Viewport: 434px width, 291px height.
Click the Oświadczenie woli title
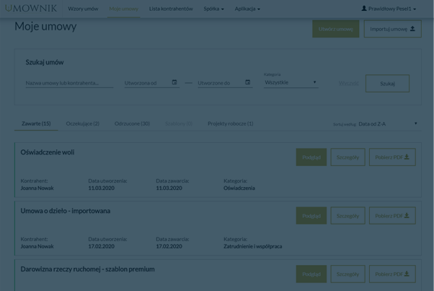click(x=48, y=152)
